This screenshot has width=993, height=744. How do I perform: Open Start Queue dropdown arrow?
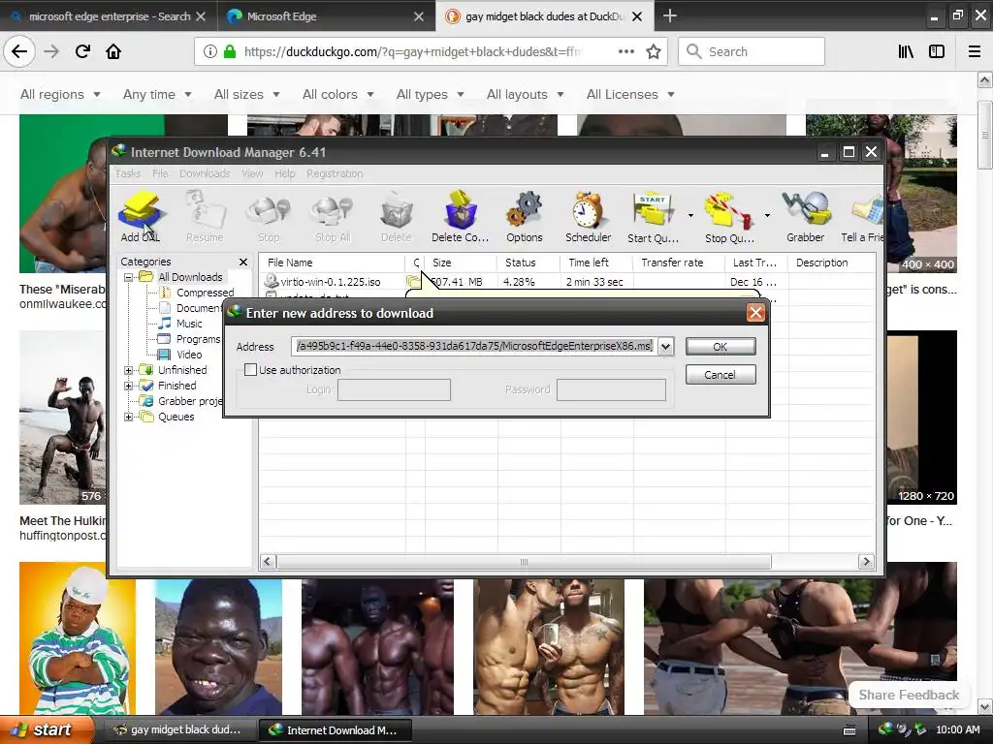tap(690, 216)
